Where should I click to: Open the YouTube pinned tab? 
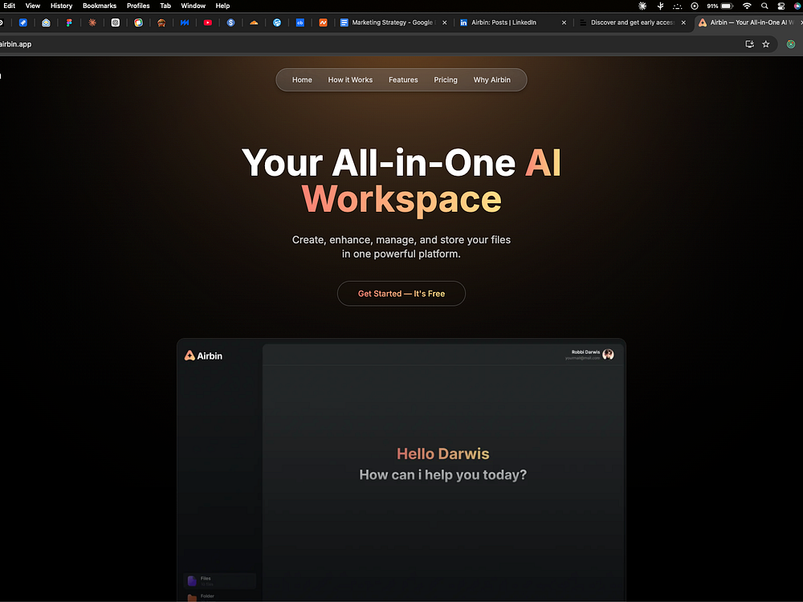point(207,22)
